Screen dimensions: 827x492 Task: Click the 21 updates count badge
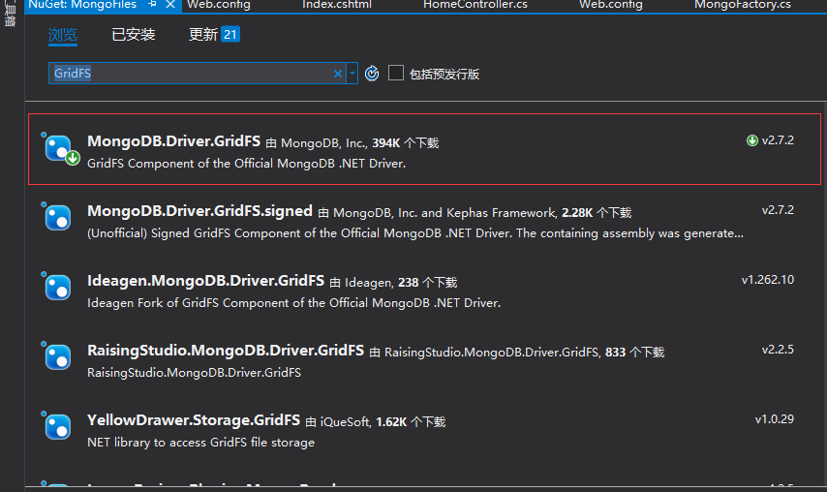230,34
